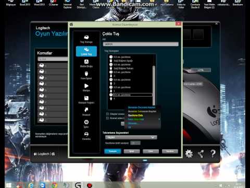Confirm with the blue Tamam button
The image size is (250, 188).
click(x=113, y=151)
